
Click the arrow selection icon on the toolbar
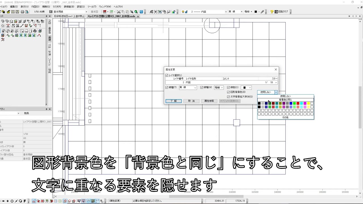132,12
